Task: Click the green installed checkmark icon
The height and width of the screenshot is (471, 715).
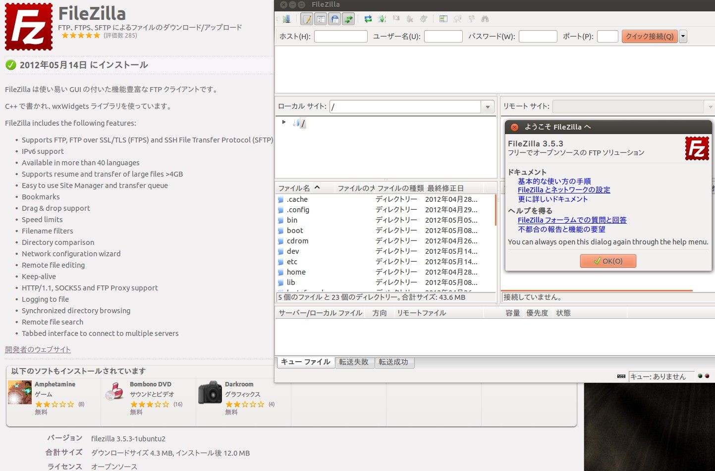Action: [x=10, y=65]
